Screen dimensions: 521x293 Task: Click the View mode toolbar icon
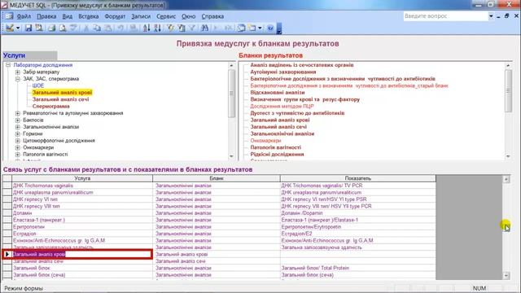[10, 28]
